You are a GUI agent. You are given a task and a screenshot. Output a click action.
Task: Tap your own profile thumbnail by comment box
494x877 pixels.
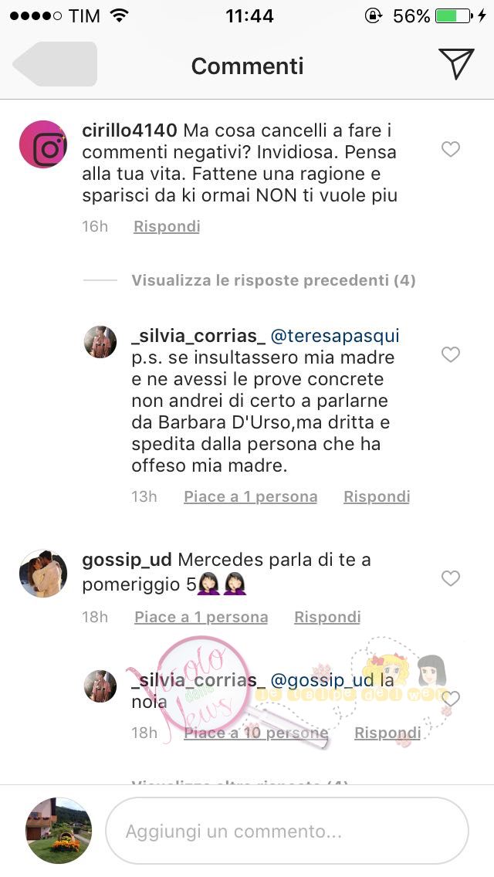[x=59, y=831]
